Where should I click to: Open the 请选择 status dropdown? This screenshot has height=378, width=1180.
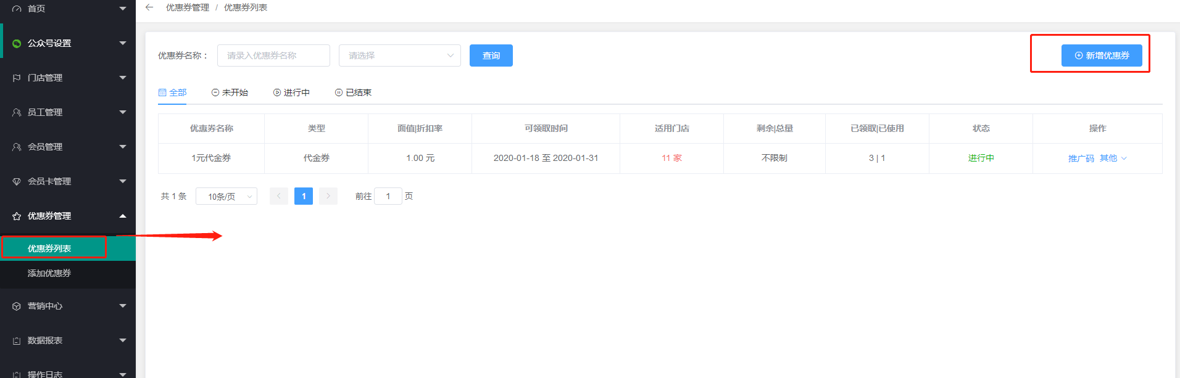click(400, 55)
